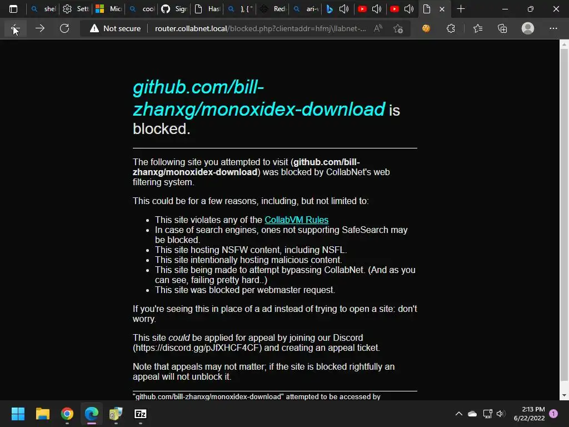Open the tab actions menu icon
Viewport: 569px width, 427px height.
tap(13, 9)
